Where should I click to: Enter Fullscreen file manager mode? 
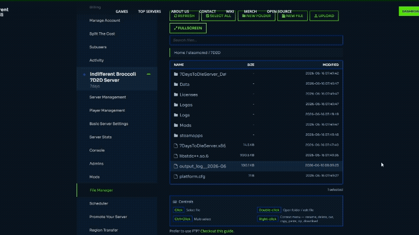188,28
